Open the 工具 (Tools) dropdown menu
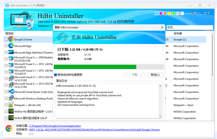Viewport: 217px width, 139px height. pos(195,13)
